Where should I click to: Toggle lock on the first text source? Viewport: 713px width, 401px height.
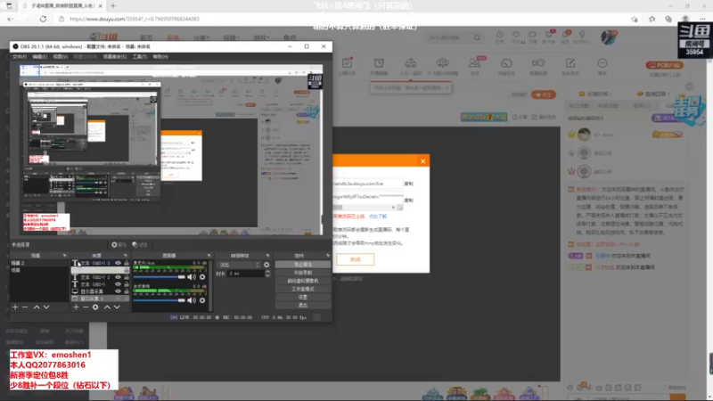point(127,263)
